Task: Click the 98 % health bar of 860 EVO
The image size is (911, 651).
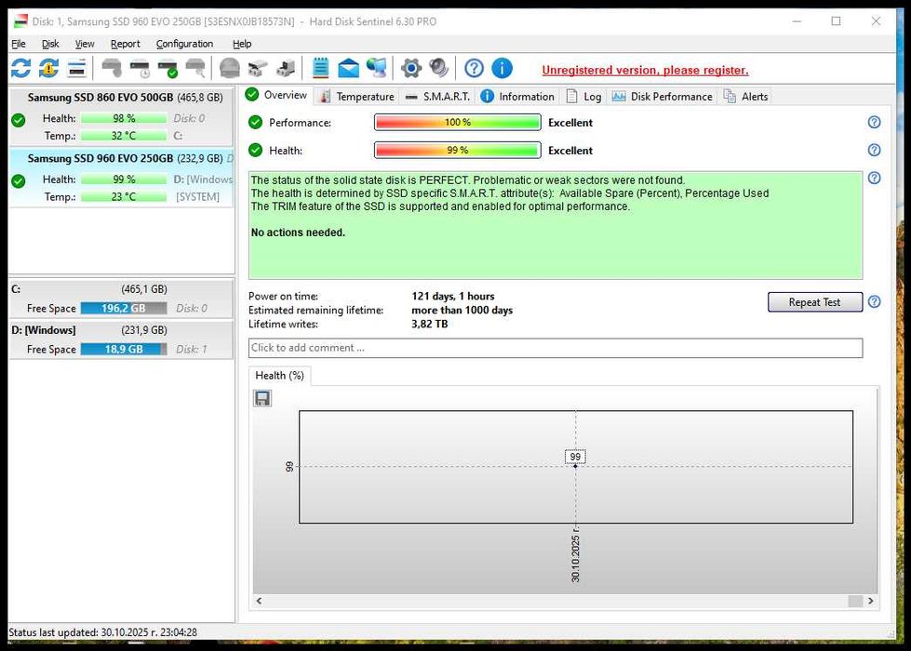Action: pyautogui.click(x=124, y=118)
